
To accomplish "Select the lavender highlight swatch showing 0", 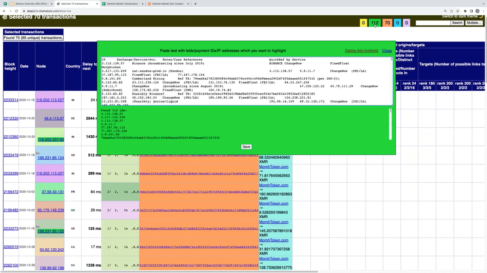I will click(x=406, y=23).
